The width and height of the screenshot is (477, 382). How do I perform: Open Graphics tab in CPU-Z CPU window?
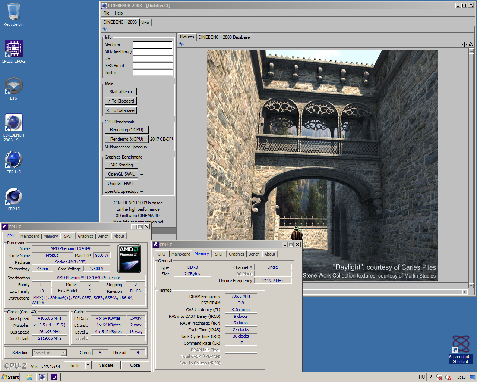(x=85, y=236)
